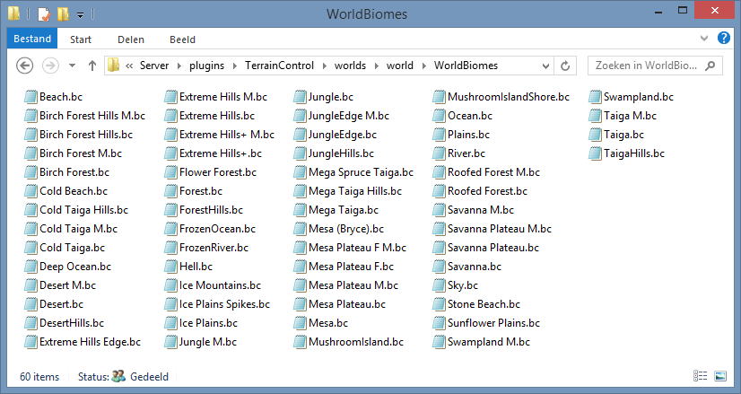Click the search magnifier icon
This screenshot has width=741, height=394.
710,66
